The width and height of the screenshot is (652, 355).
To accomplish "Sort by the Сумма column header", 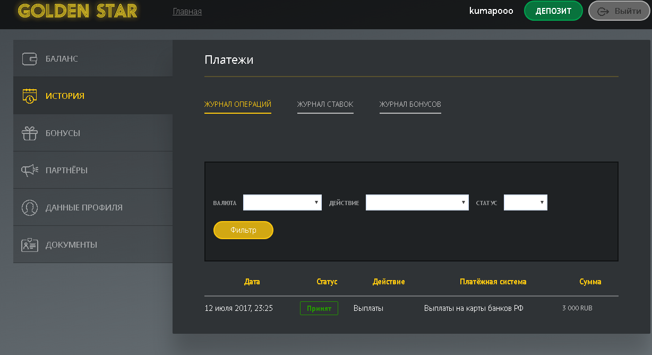I will (x=590, y=282).
